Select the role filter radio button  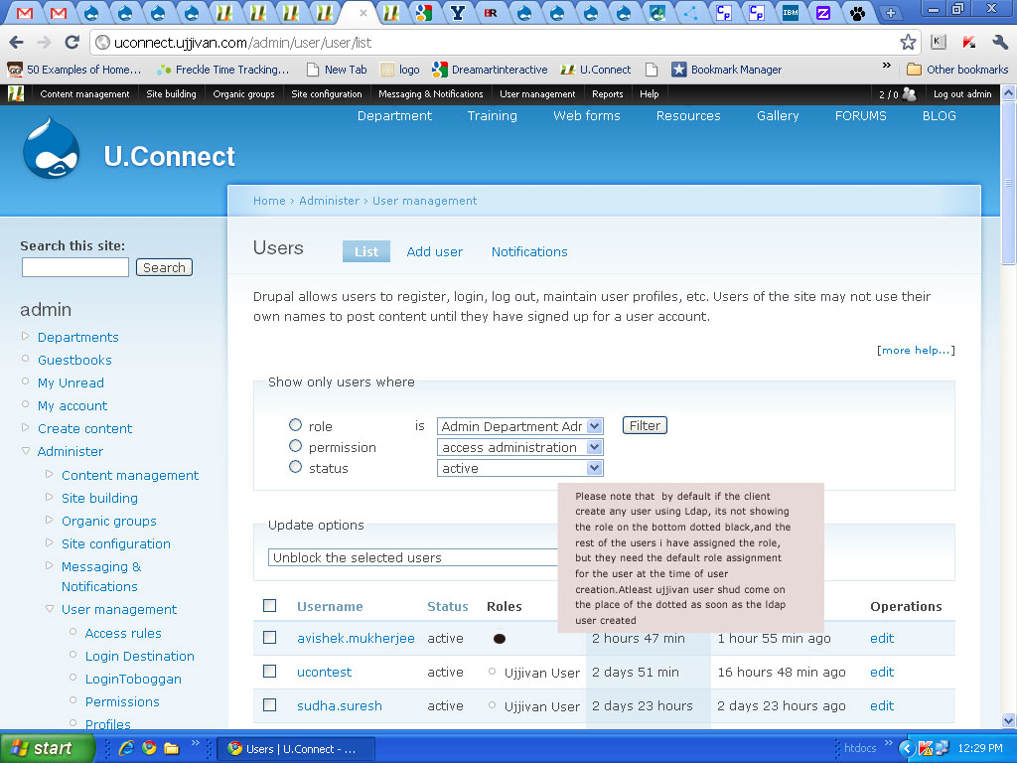click(x=295, y=425)
